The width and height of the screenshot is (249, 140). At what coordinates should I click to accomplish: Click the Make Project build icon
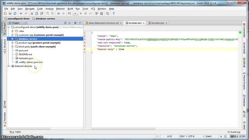69,14
